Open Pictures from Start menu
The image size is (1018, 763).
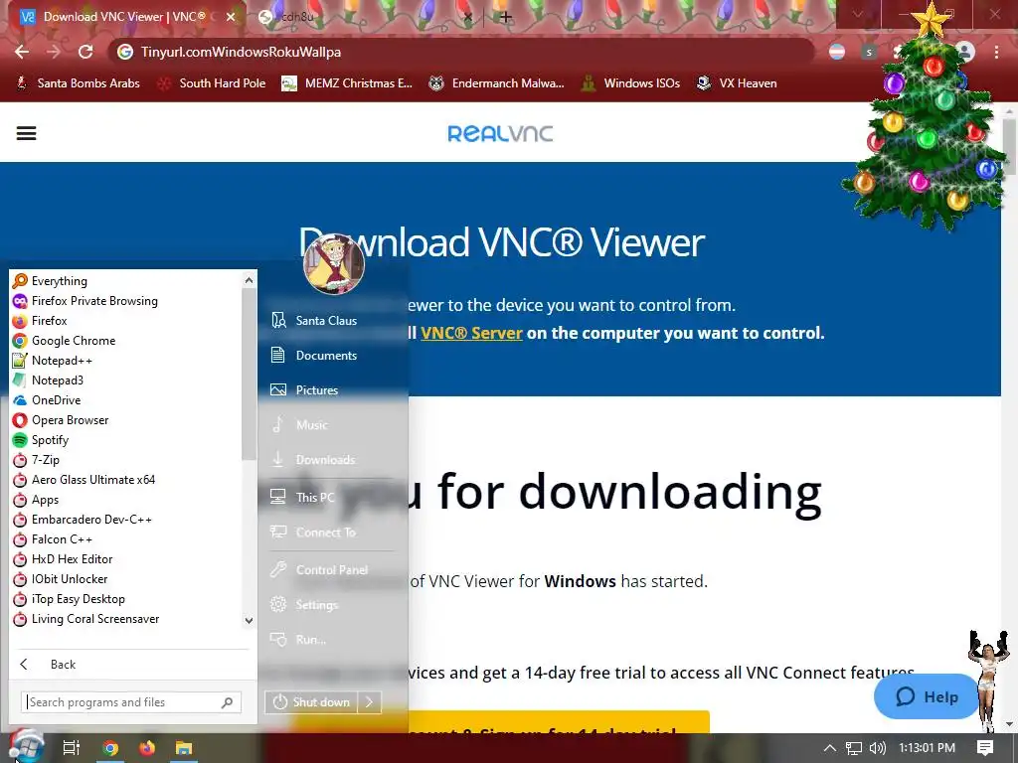pyautogui.click(x=305, y=389)
